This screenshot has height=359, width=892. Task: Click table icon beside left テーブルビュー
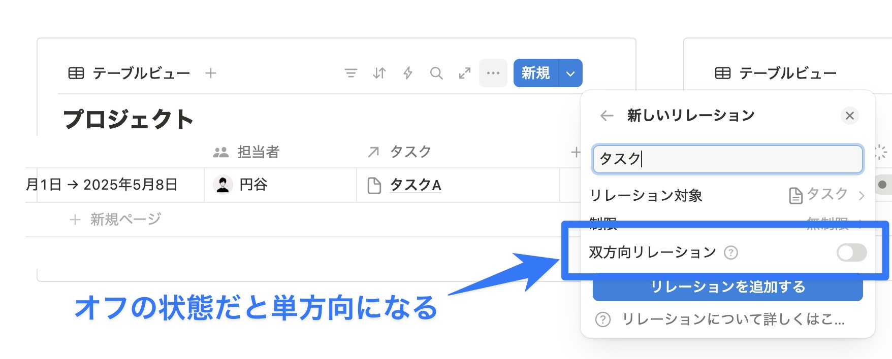[x=76, y=74]
